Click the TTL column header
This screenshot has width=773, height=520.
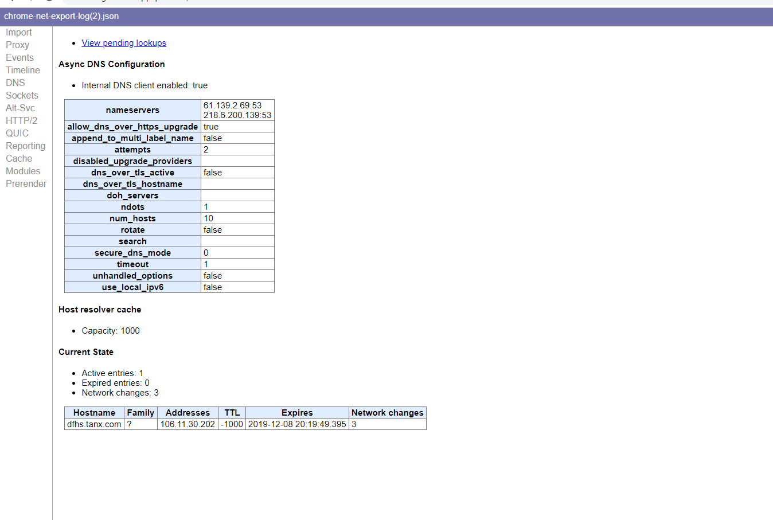(x=232, y=413)
